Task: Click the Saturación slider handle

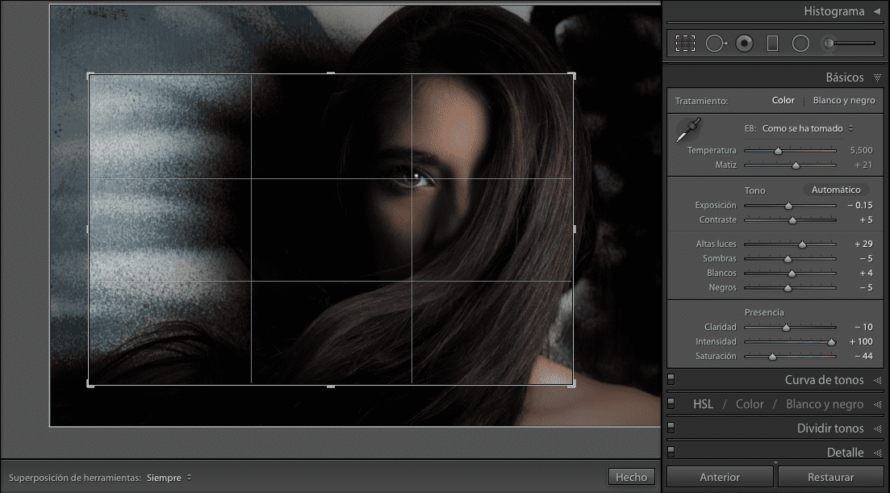Action: click(772, 356)
